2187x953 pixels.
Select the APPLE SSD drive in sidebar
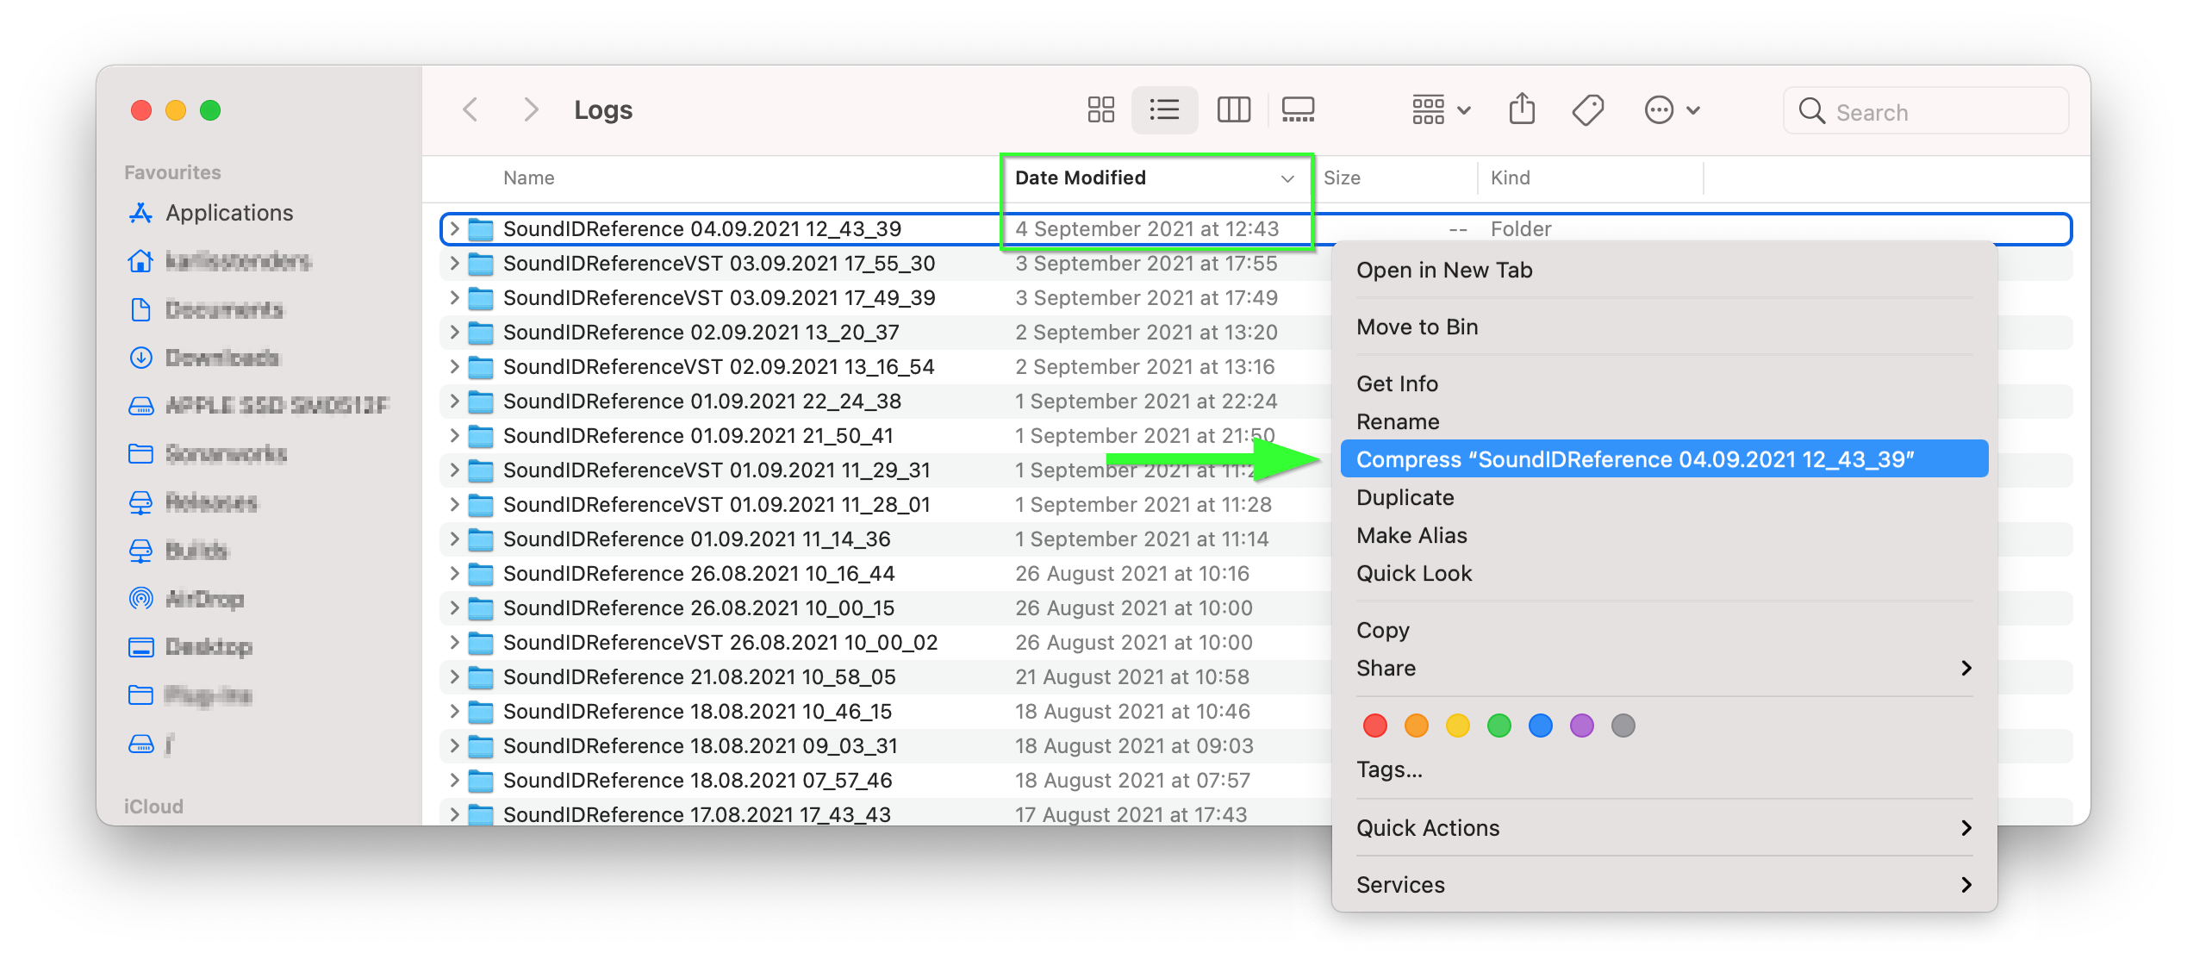tap(259, 406)
